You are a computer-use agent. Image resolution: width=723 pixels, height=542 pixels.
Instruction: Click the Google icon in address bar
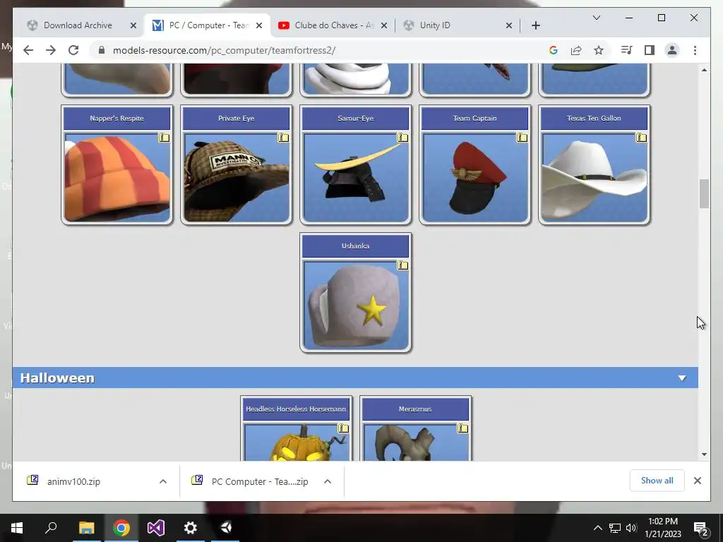[554, 50]
